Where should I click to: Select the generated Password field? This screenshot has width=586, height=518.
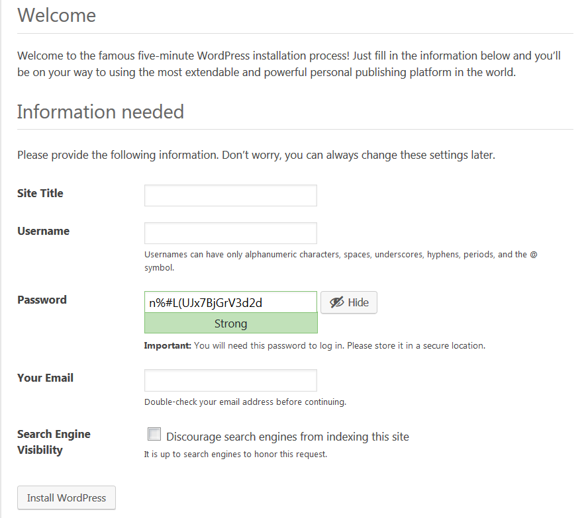point(230,302)
